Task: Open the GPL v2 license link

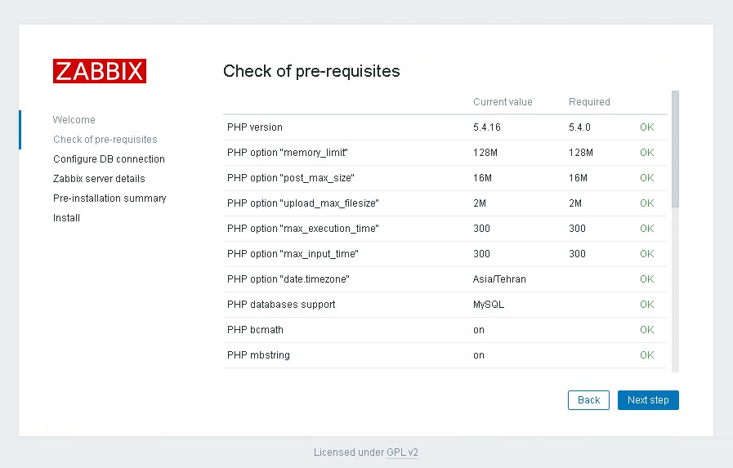Action: coord(402,452)
